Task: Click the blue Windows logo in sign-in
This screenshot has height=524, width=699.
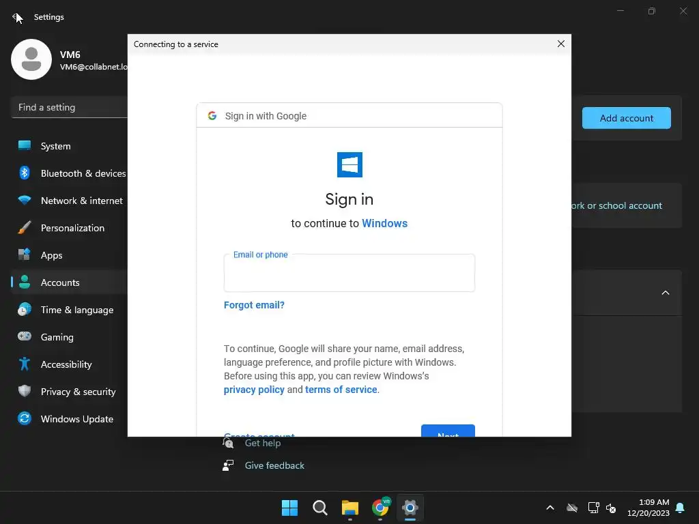Action: tap(349, 165)
